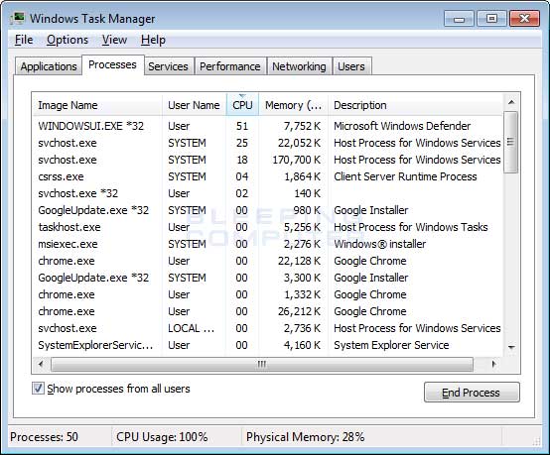Select chrome.exe using 22,128 K memory
The image size is (550, 455).
tap(268, 261)
